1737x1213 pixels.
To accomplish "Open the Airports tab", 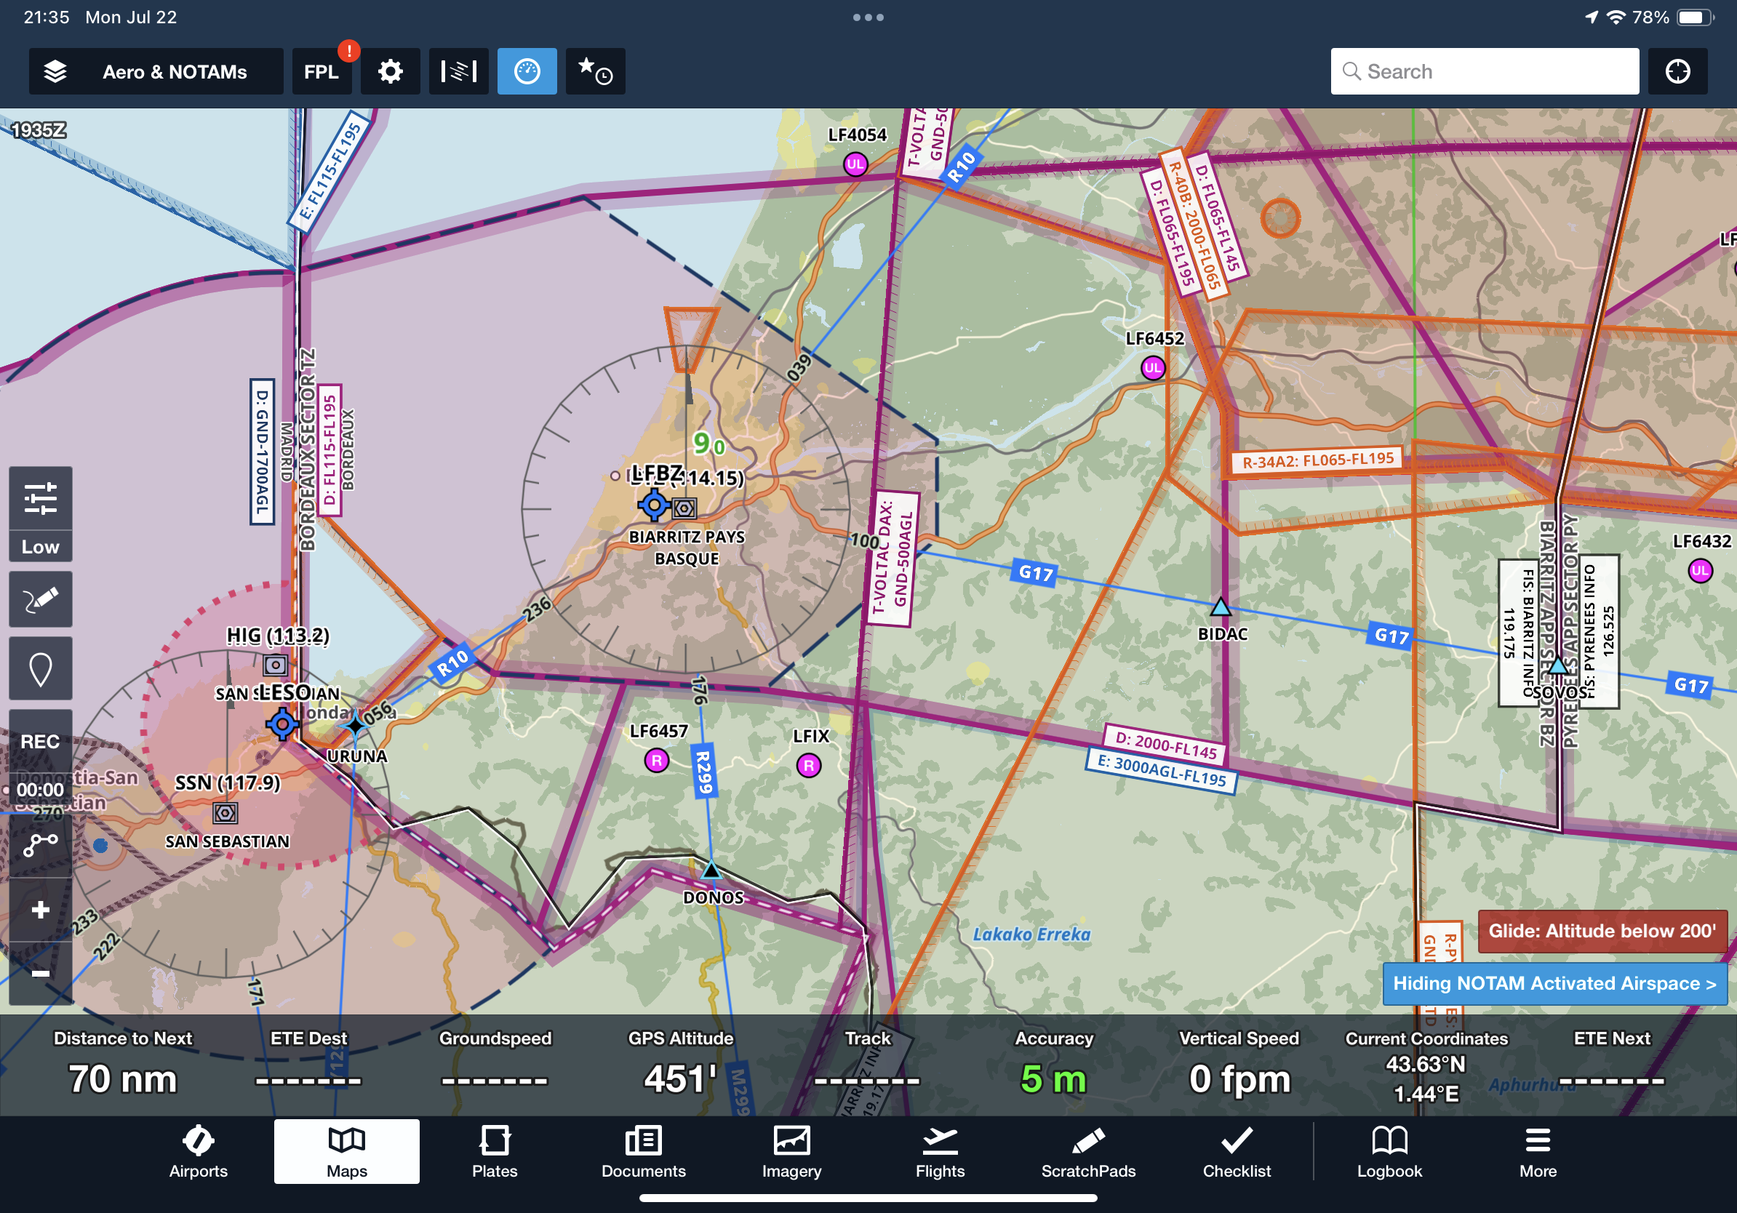I will [198, 1153].
